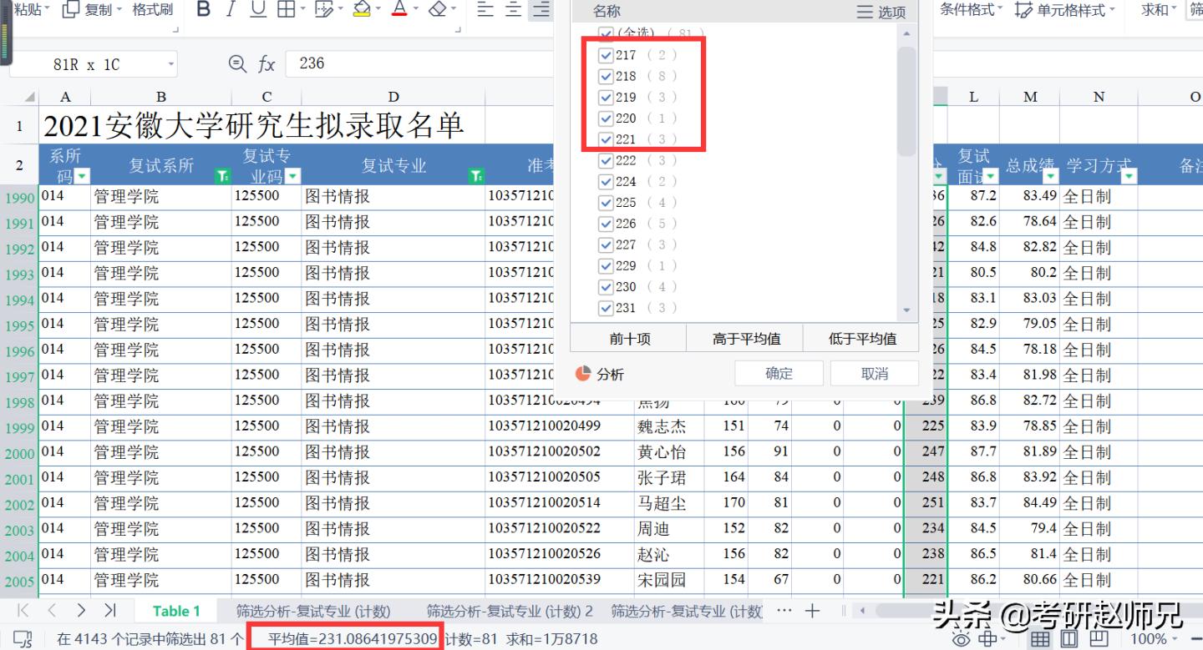Image resolution: width=1203 pixels, height=650 pixels.
Task: Open the conditional formatting menu
Action: click(x=972, y=9)
